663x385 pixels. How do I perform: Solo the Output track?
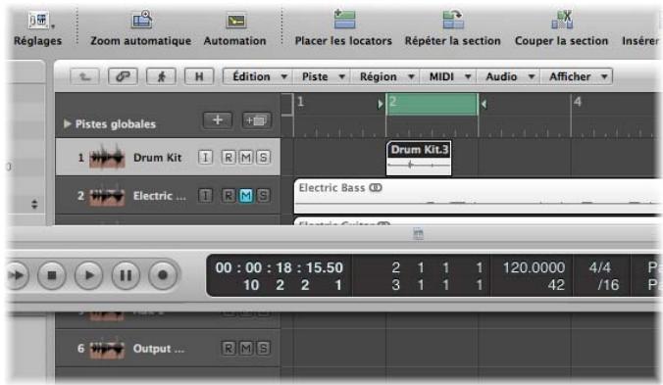click(263, 349)
